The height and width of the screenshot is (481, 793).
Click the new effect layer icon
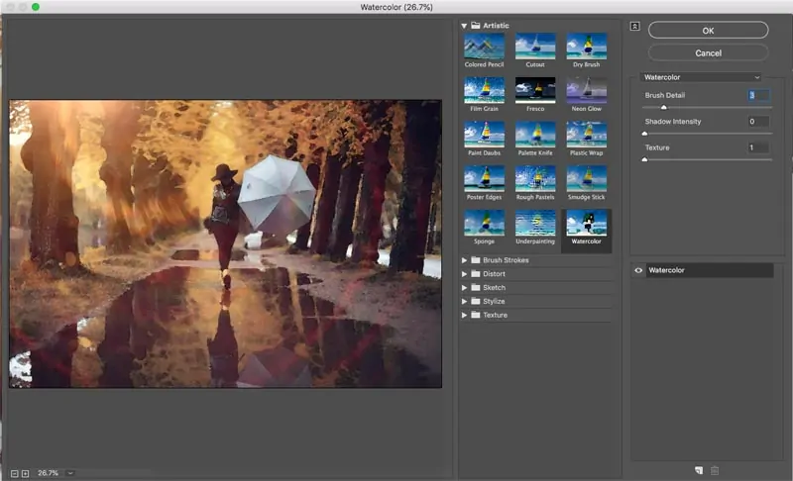(699, 470)
